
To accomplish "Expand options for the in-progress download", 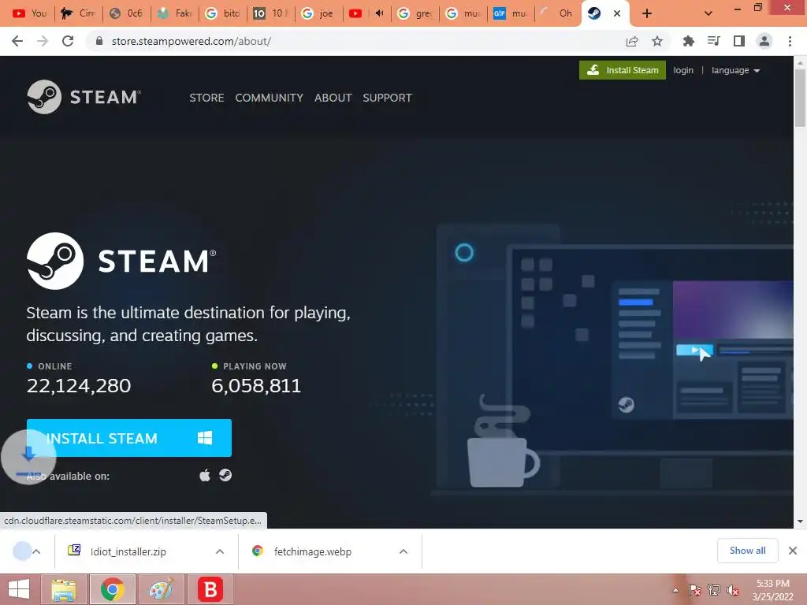I will click(x=36, y=551).
